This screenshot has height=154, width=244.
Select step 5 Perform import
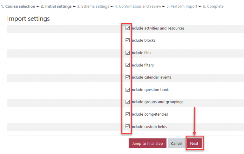click(182, 6)
